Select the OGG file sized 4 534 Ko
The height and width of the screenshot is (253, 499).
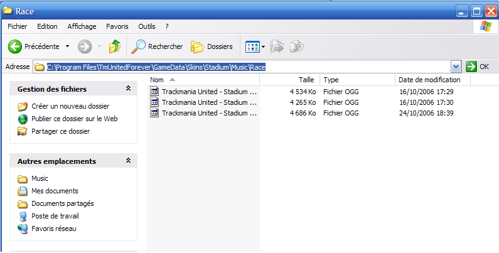tap(209, 92)
